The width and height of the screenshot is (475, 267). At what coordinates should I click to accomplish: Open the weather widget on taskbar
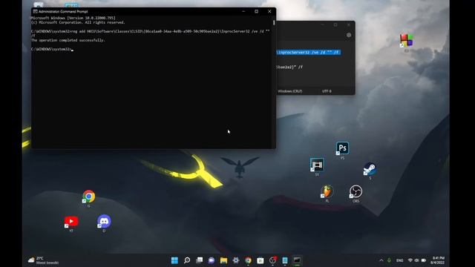[43, 260]
